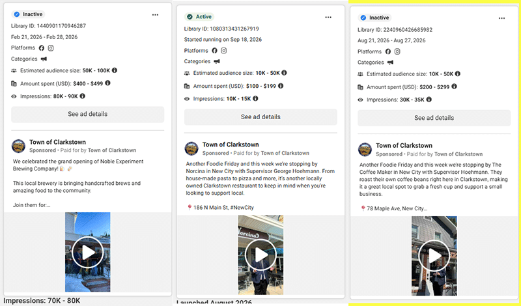This screenshot has height=306, width=521.
Task: Click the date range Aug 21, 2026 - Aug 27, 2026
Action: click(391, 40)
